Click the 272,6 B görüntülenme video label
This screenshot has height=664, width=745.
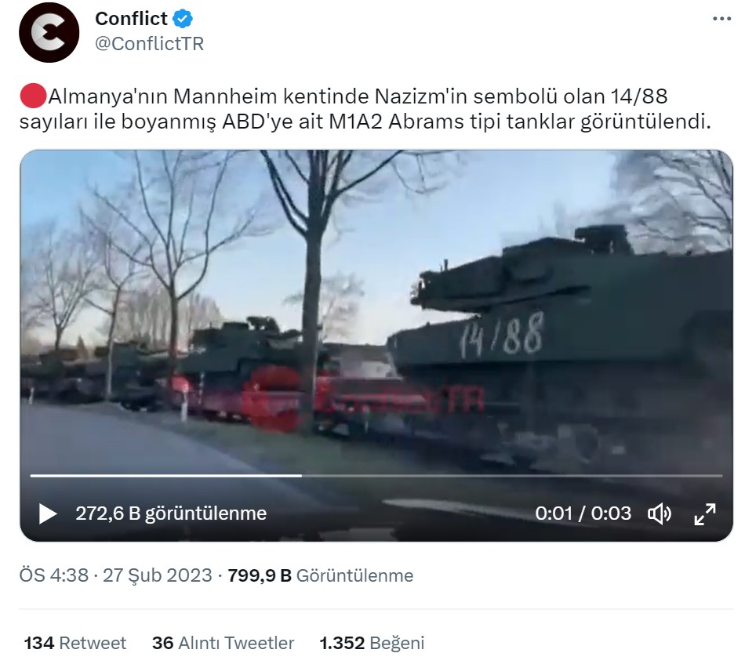point(171,513)
